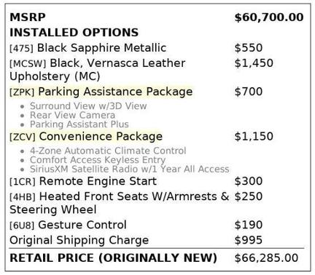315x275 pixels.
Task: Click the SiriusXM Satellite Radio item
Action: [130, 169]
